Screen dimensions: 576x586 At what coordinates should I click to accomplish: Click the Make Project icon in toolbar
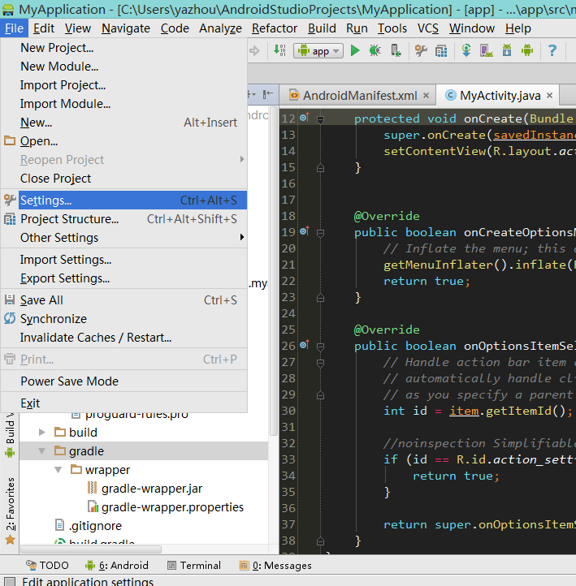pyautogui.click(x=280, y=50)
